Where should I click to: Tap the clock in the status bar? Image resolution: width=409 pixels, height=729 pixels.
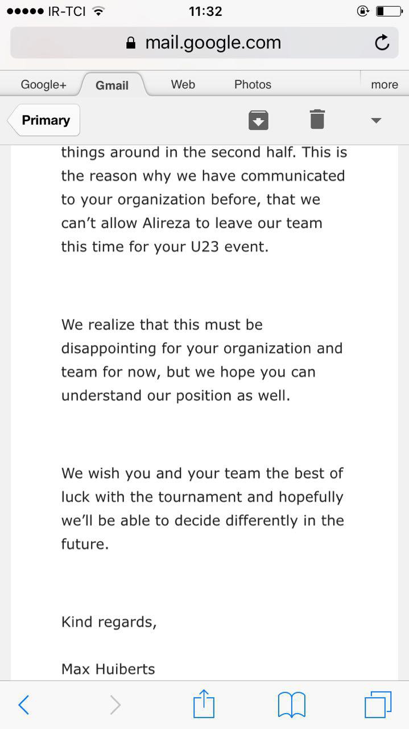tap(204, 11)
